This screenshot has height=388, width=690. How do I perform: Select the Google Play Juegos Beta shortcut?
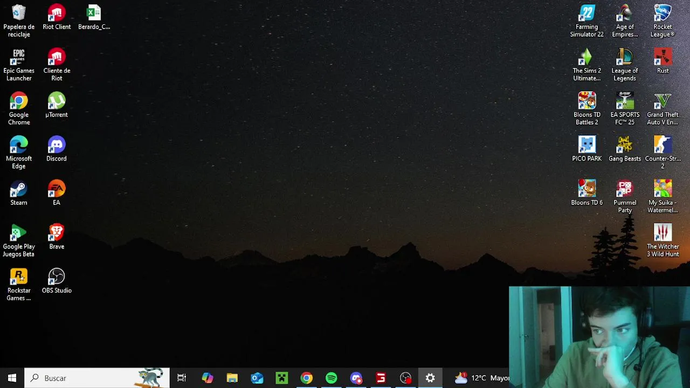pyautogui.click(x=19, y=241)
